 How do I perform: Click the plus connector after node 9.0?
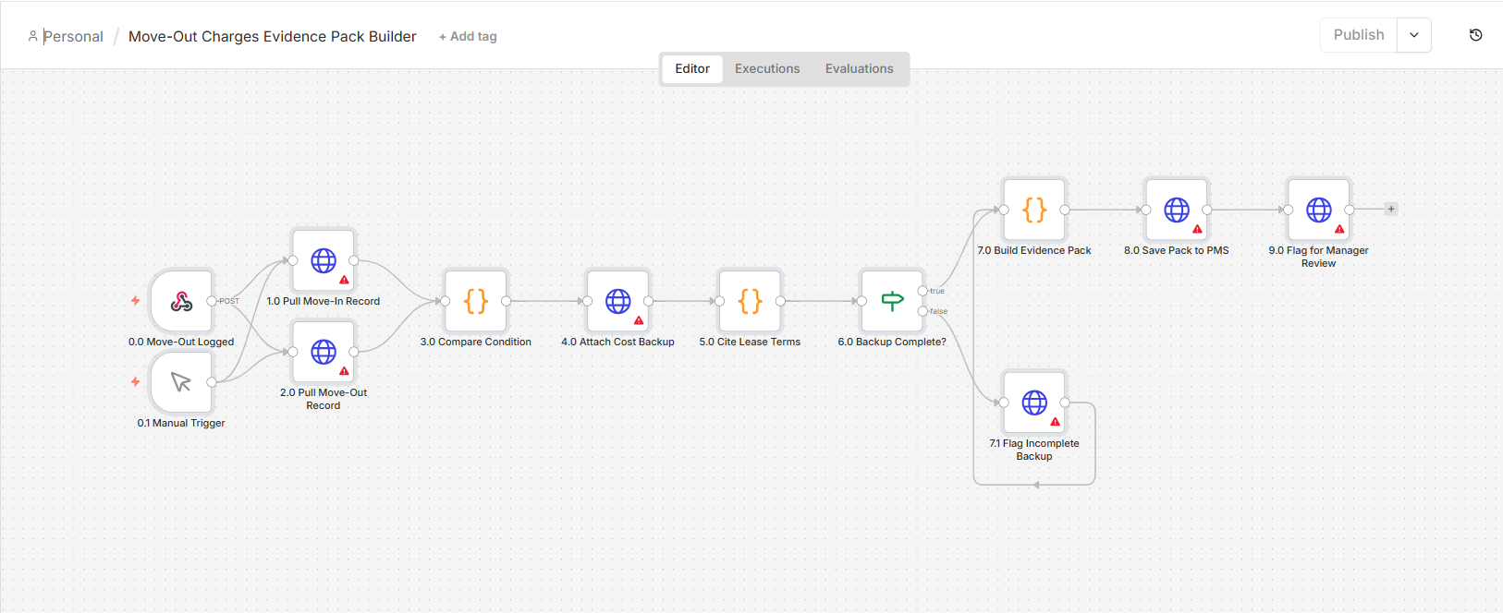pos(1391,209)
